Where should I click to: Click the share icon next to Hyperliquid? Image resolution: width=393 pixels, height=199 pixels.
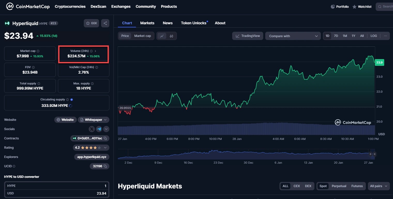tap(105, 23)
